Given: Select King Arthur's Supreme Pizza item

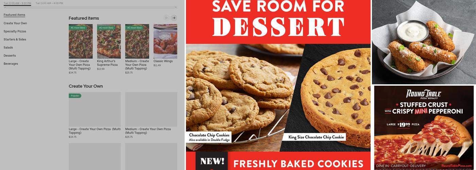Looking at the screenshot, I should tap(109, 41).
